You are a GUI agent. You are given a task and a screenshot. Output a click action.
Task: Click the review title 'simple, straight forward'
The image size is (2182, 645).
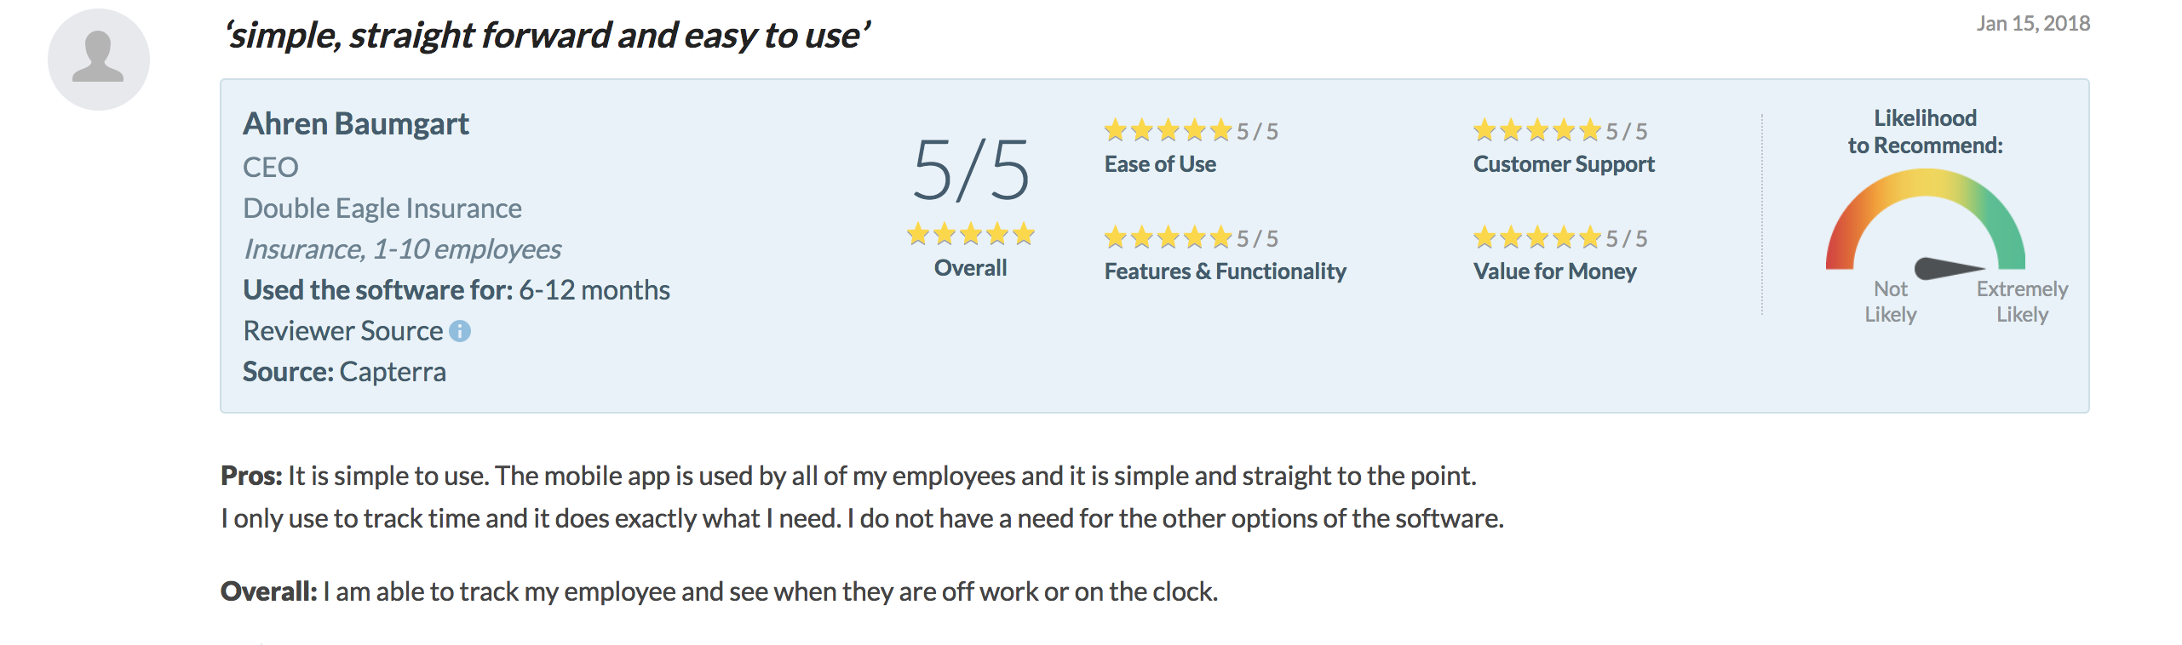(547, 36)
